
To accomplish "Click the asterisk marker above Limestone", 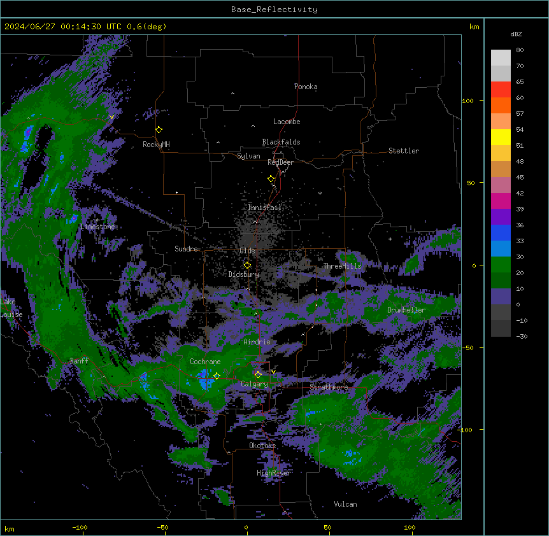I will 98,220.
